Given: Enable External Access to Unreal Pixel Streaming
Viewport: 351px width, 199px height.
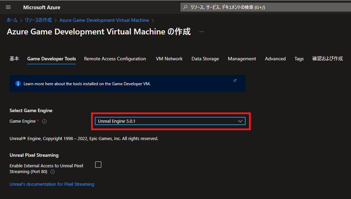Looking at the screenshot, I should (98, 164).
